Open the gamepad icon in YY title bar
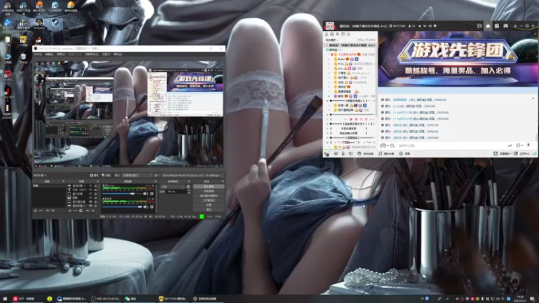The width and height of the screenshot is (539, 303). click(x=506, y=26)
